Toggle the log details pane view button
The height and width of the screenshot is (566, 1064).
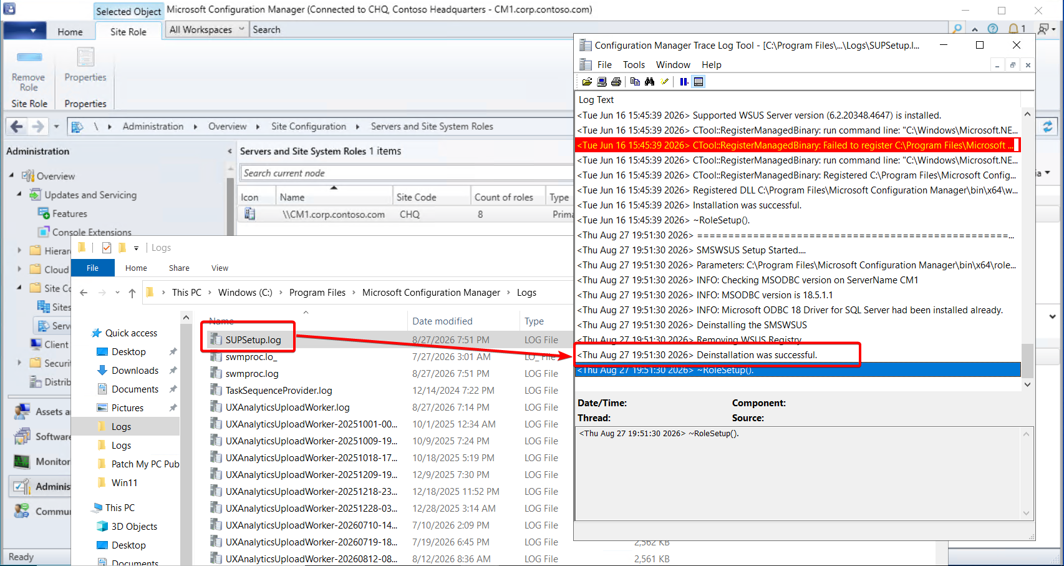point(699,82)
